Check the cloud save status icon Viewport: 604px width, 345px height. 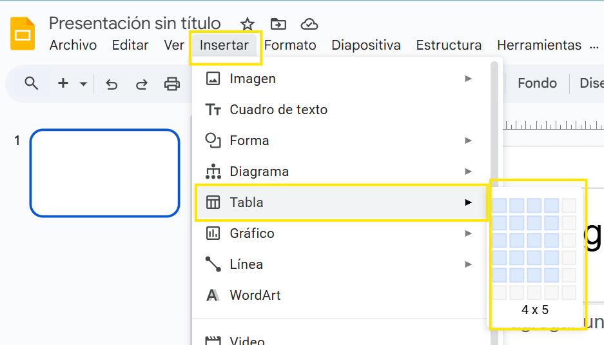[310, 25]
